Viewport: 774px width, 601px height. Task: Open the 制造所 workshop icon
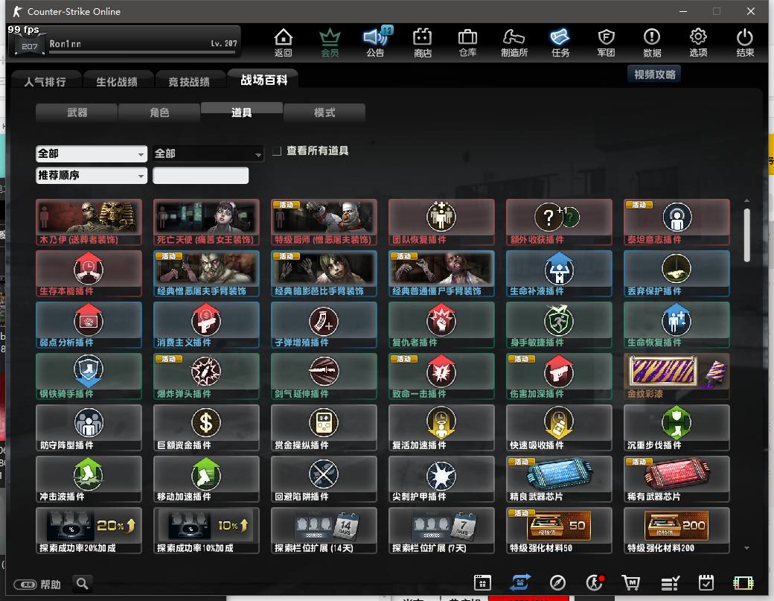pos(514,42)
